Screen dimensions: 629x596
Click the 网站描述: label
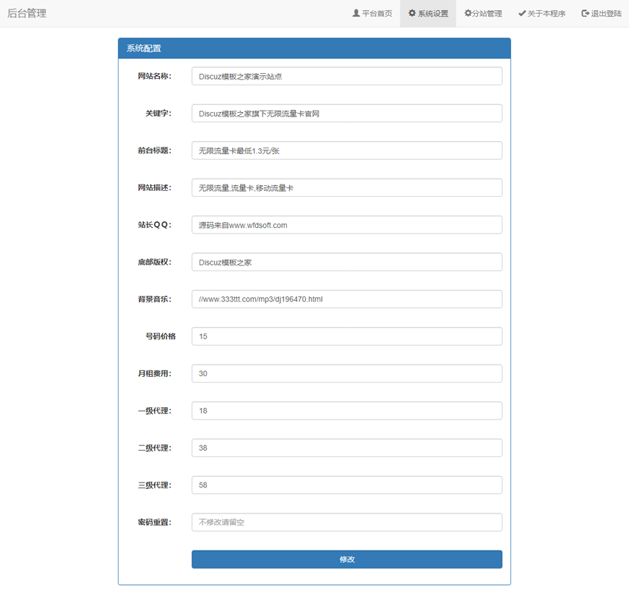[x=155, y=188]
